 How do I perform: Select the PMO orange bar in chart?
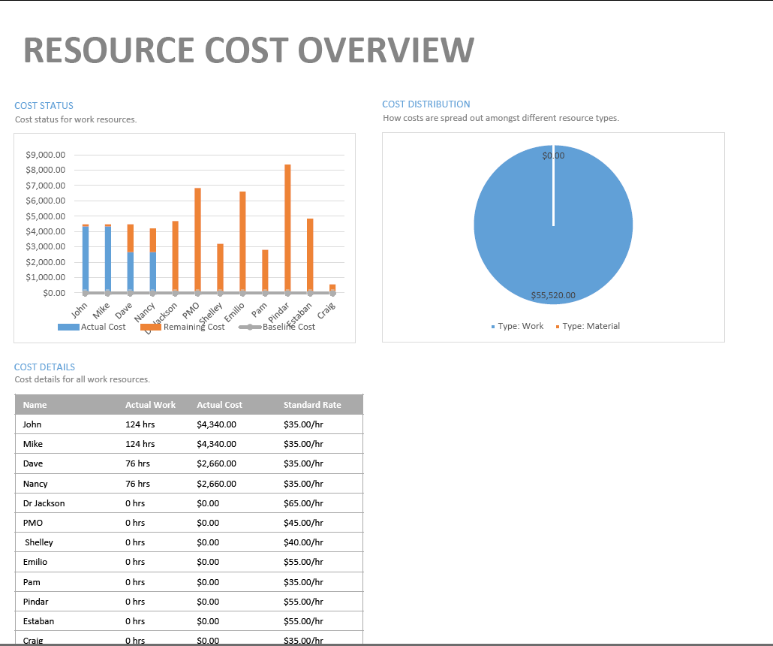[x=197, y=240]
